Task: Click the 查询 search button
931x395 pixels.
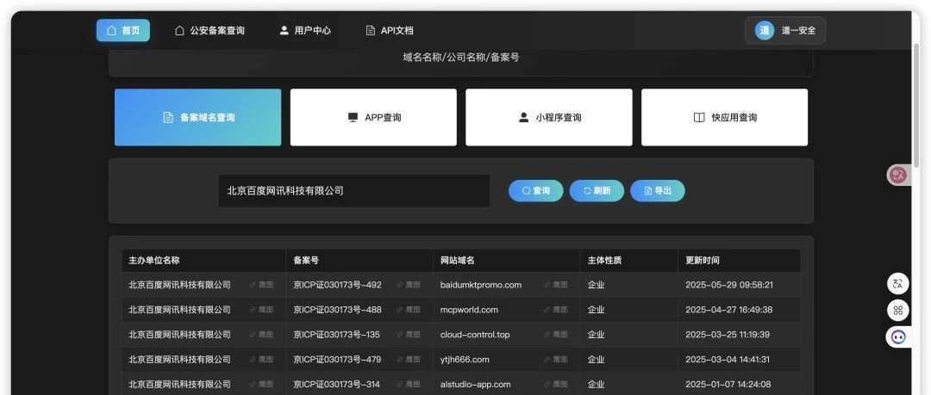Action: click(x=535, y=191)
